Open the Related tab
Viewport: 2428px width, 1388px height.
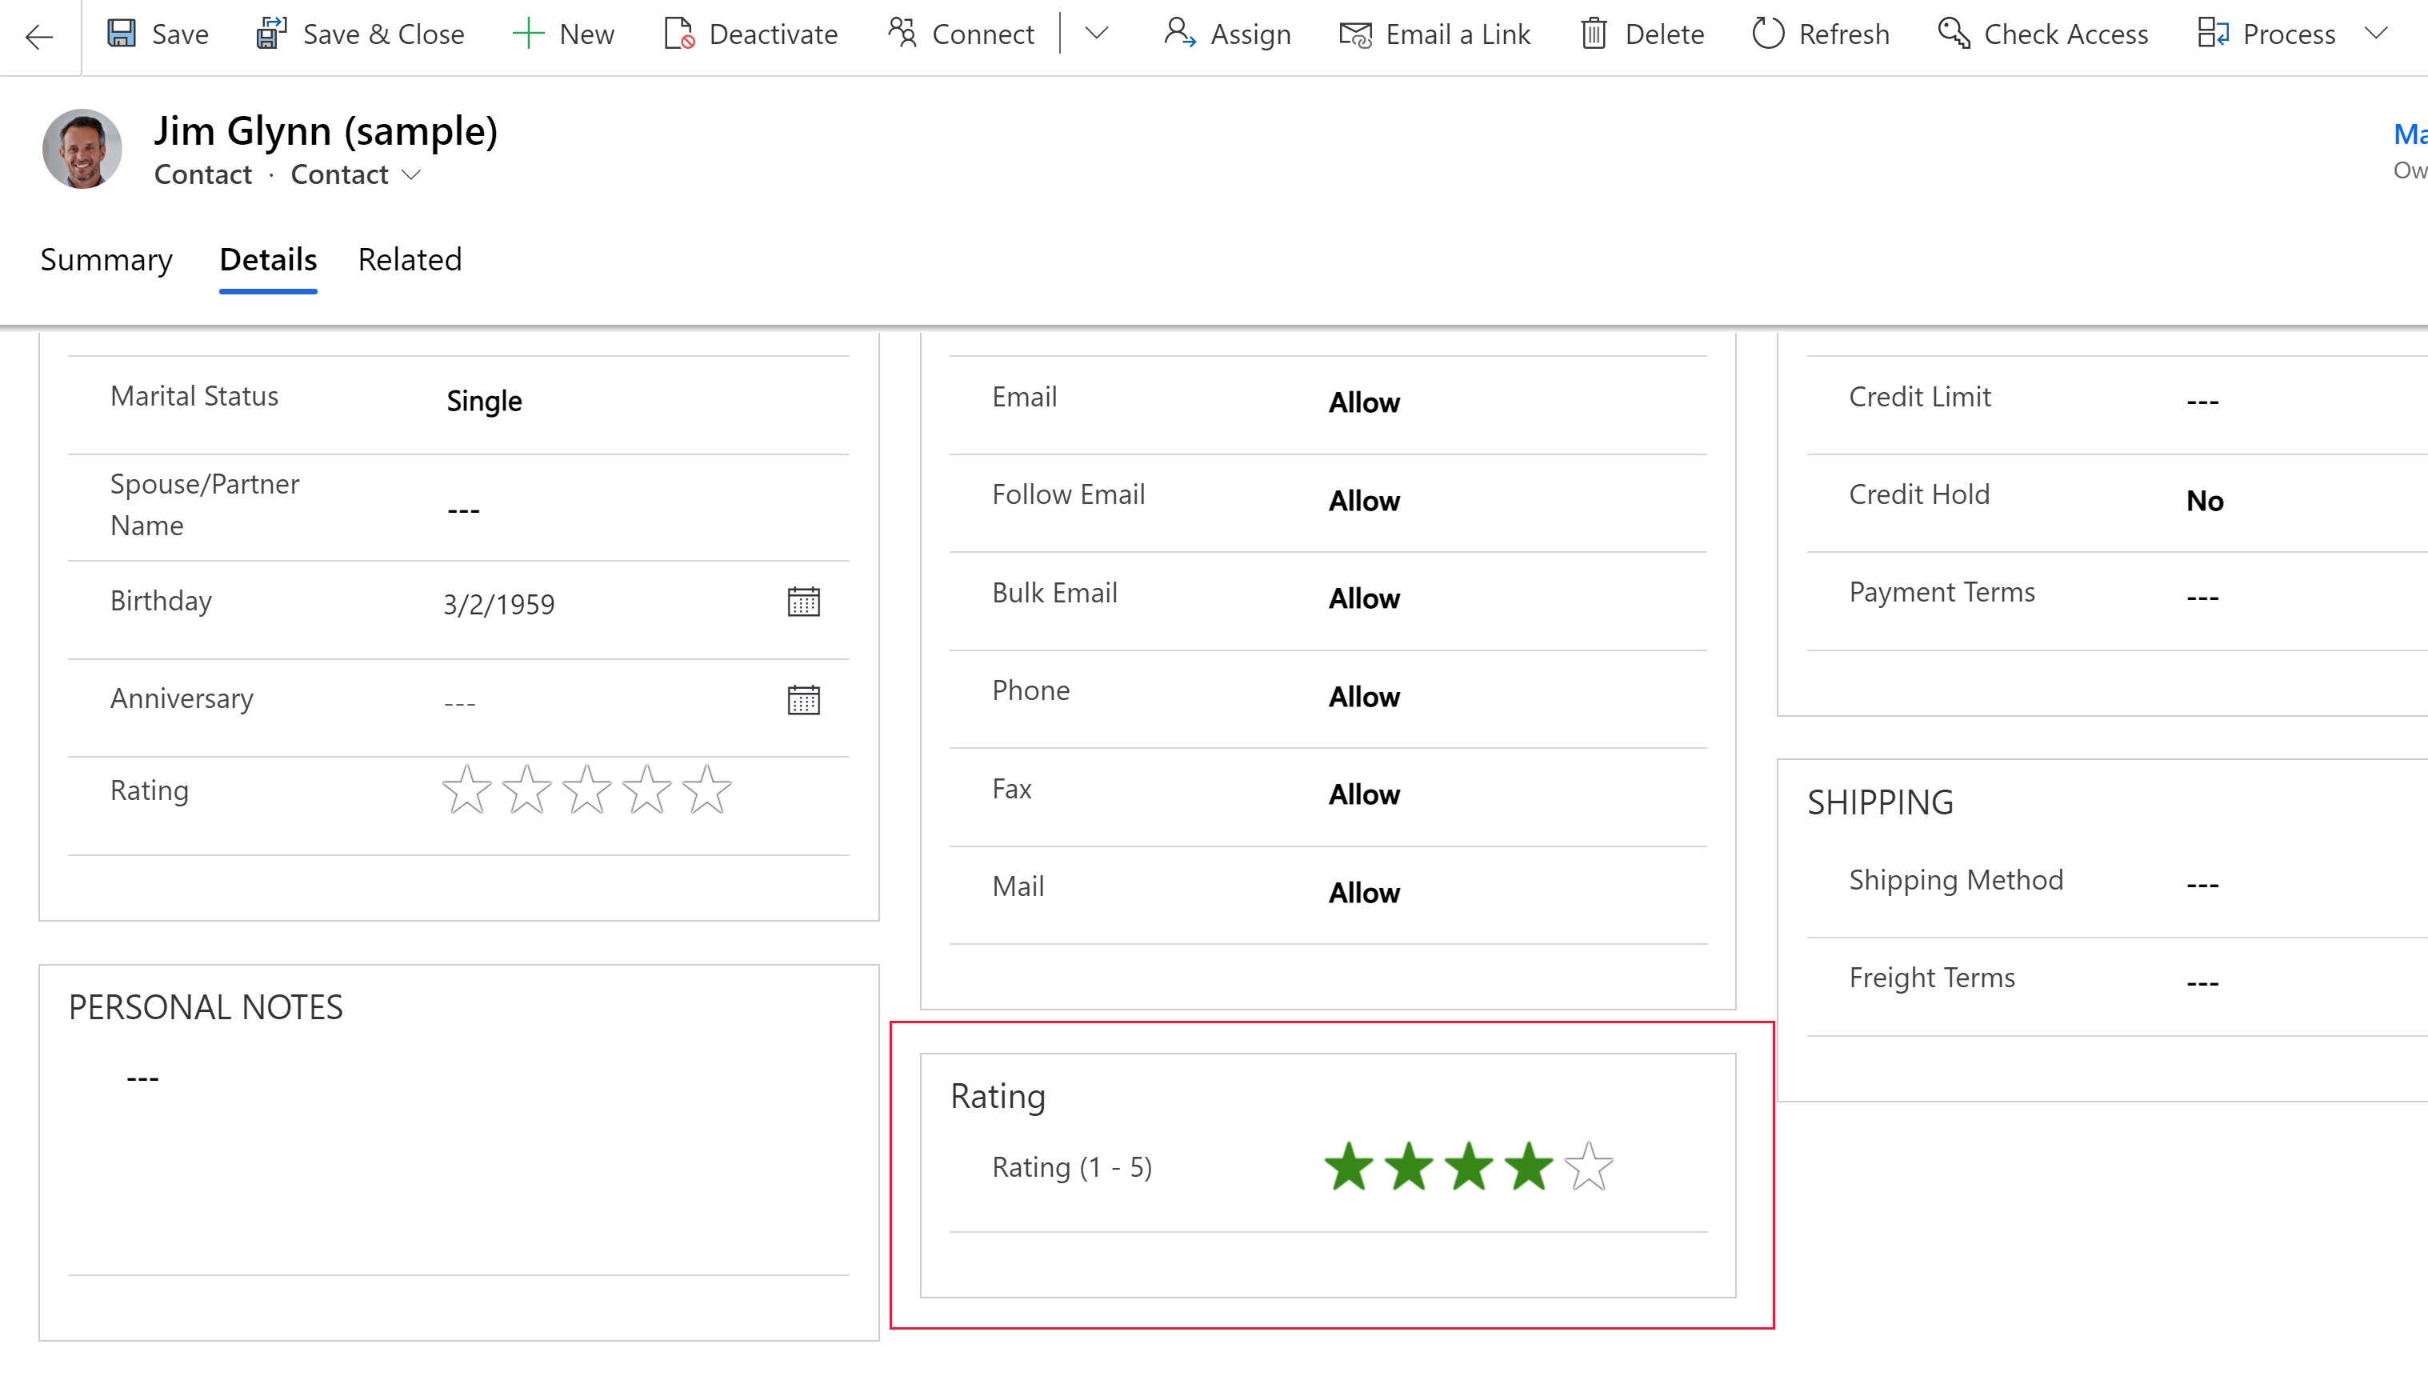coord(410,260)
